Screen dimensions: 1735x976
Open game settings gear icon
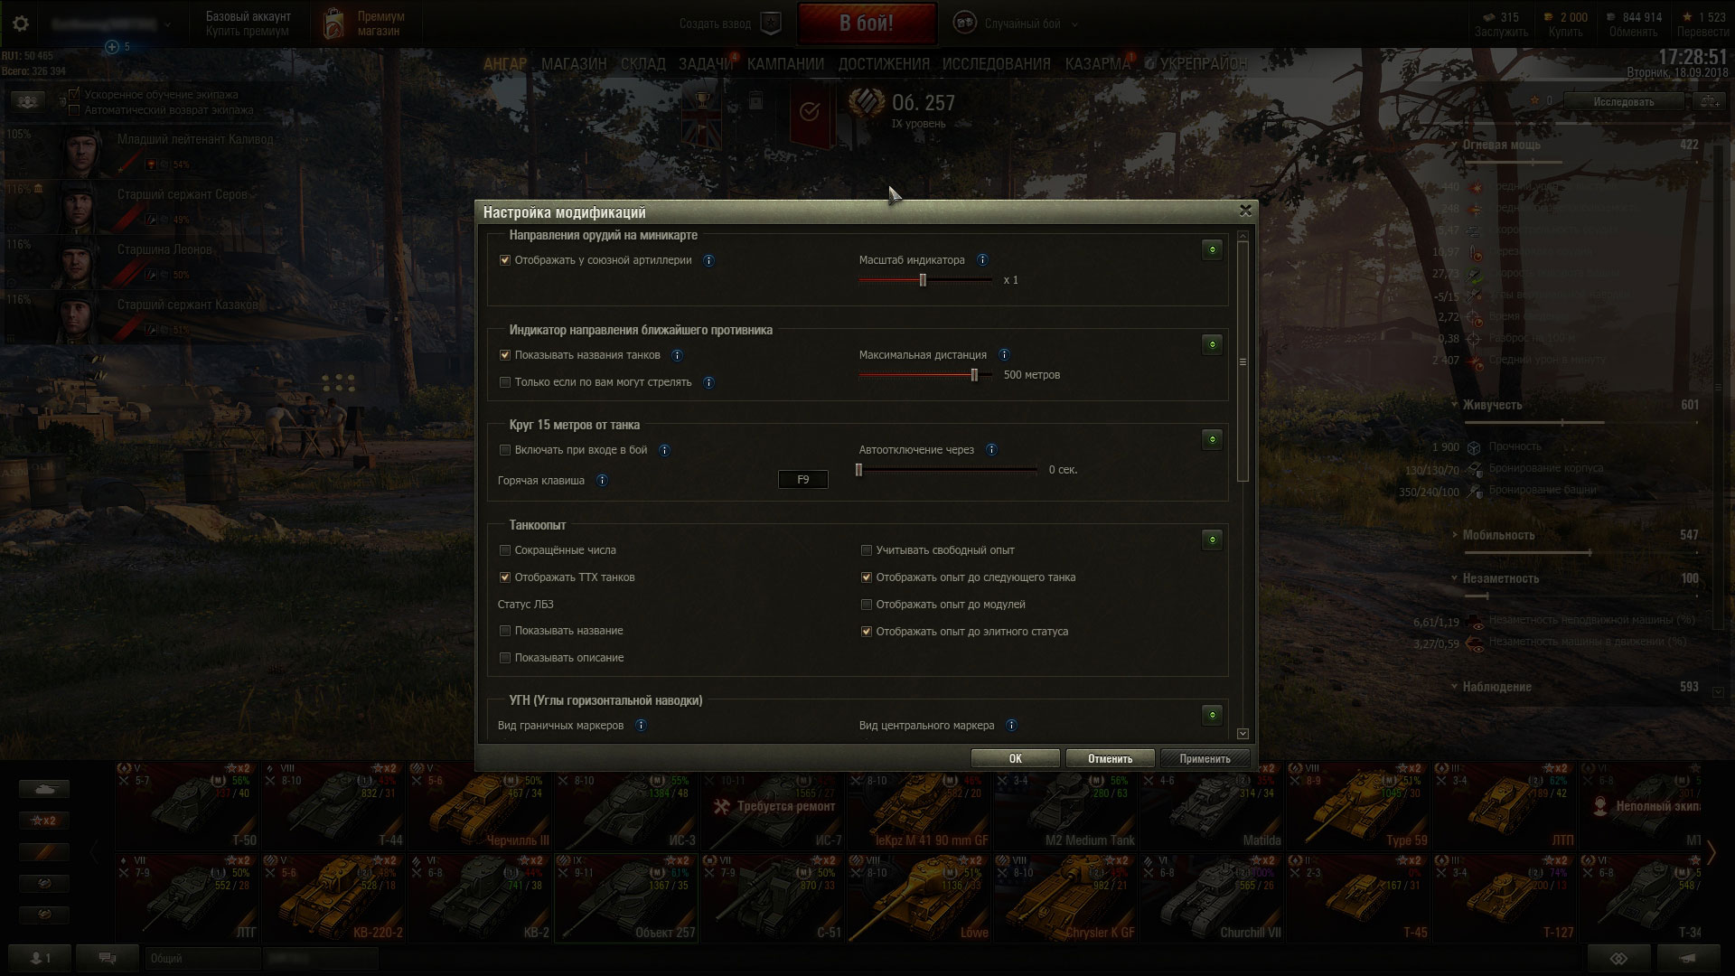tap(20, 23)
